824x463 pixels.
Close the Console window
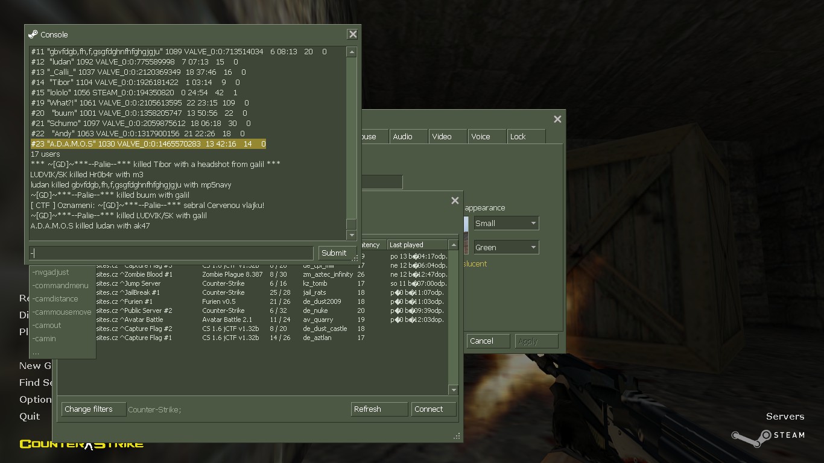click(x=352, y=34)
